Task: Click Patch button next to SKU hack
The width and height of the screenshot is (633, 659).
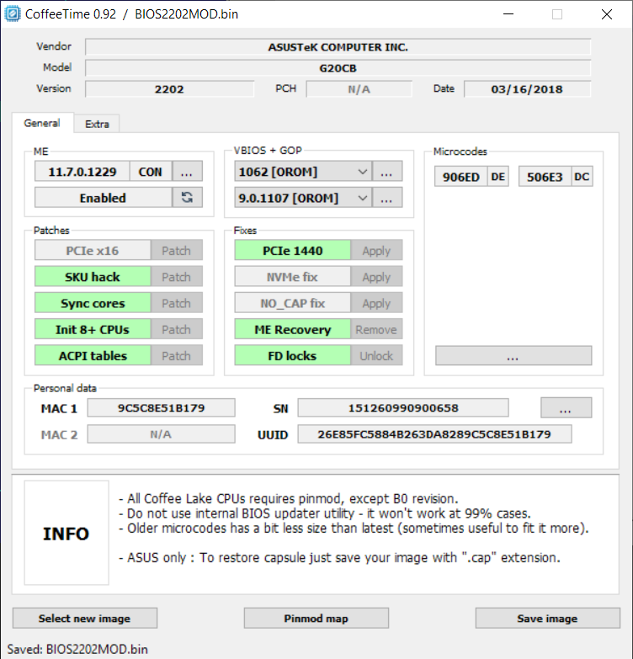Action: [177, 277]
